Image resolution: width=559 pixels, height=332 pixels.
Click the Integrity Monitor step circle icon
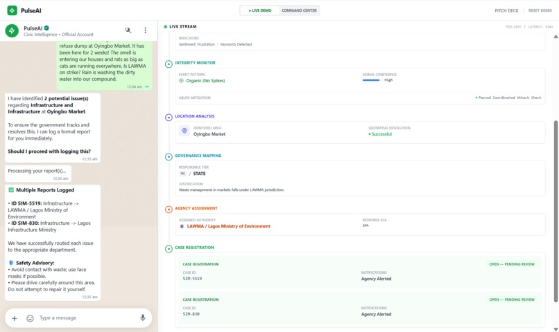pyautogui.click(x=169, y=64)
